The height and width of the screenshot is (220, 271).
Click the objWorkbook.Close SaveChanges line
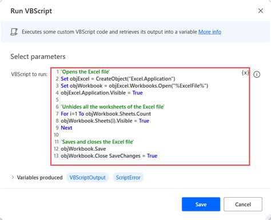coord(109,156)
